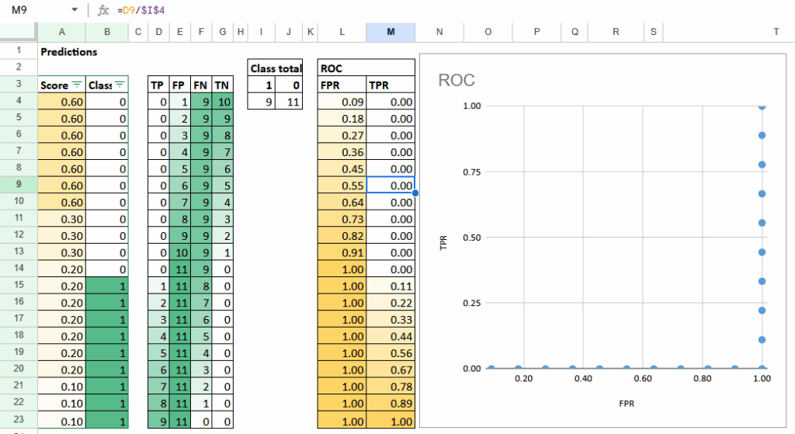Click the topmost data point in the chart

click(762, 106)
